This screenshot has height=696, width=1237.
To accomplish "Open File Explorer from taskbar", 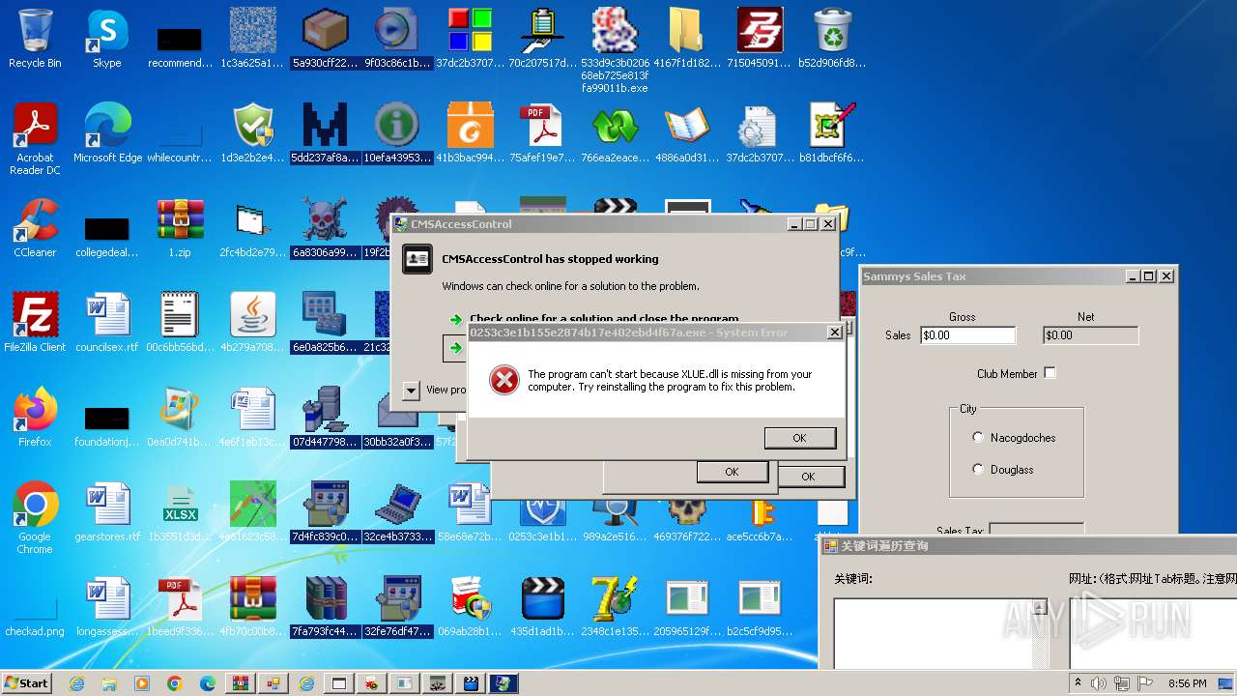I will coord(109,683).
